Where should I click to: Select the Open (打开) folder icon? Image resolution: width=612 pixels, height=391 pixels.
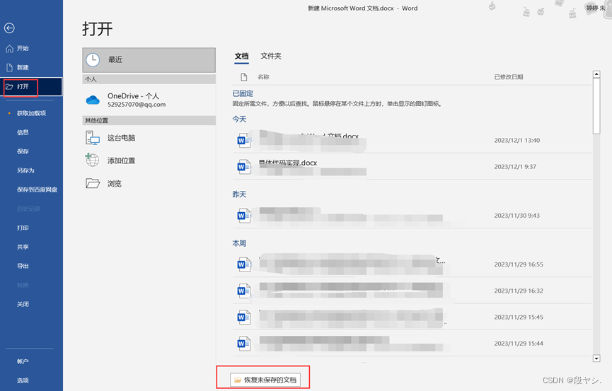tap(9, 87)
